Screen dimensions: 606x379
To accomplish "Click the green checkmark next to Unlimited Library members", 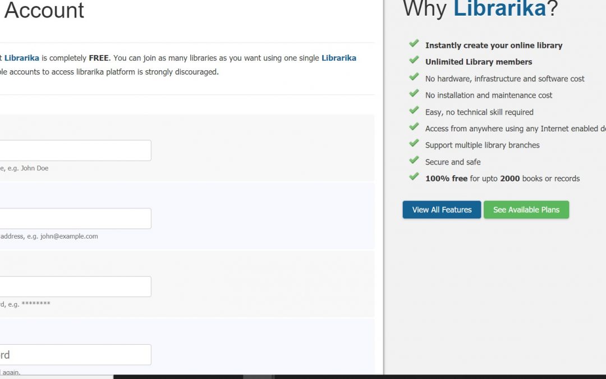I will 414,60.
